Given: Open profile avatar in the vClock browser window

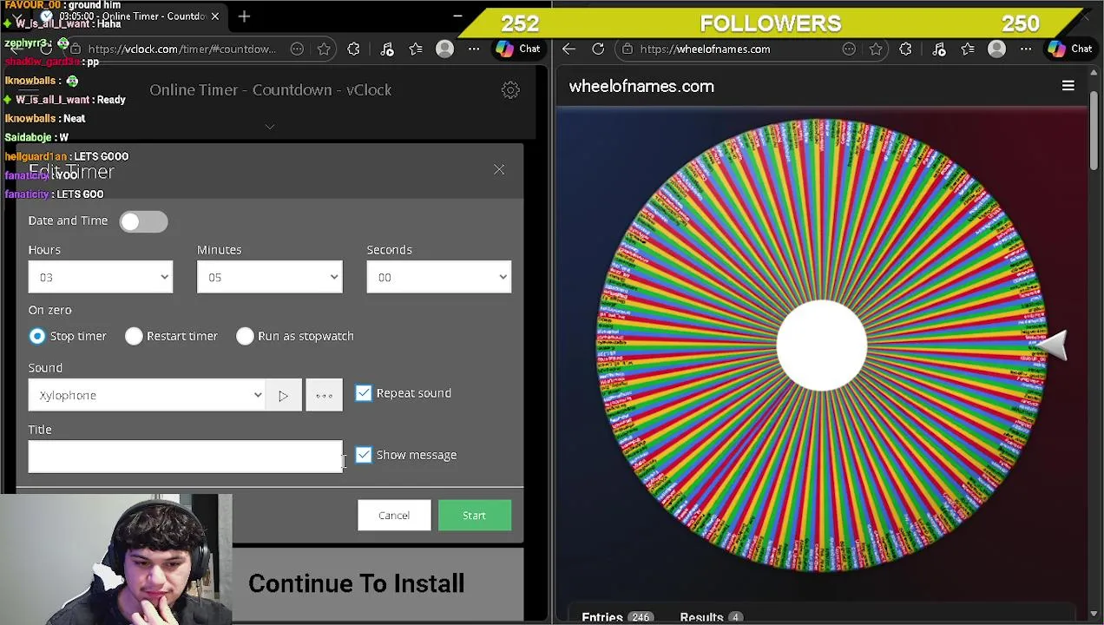Looking at the screenshot, I should [x=444, y=49].
